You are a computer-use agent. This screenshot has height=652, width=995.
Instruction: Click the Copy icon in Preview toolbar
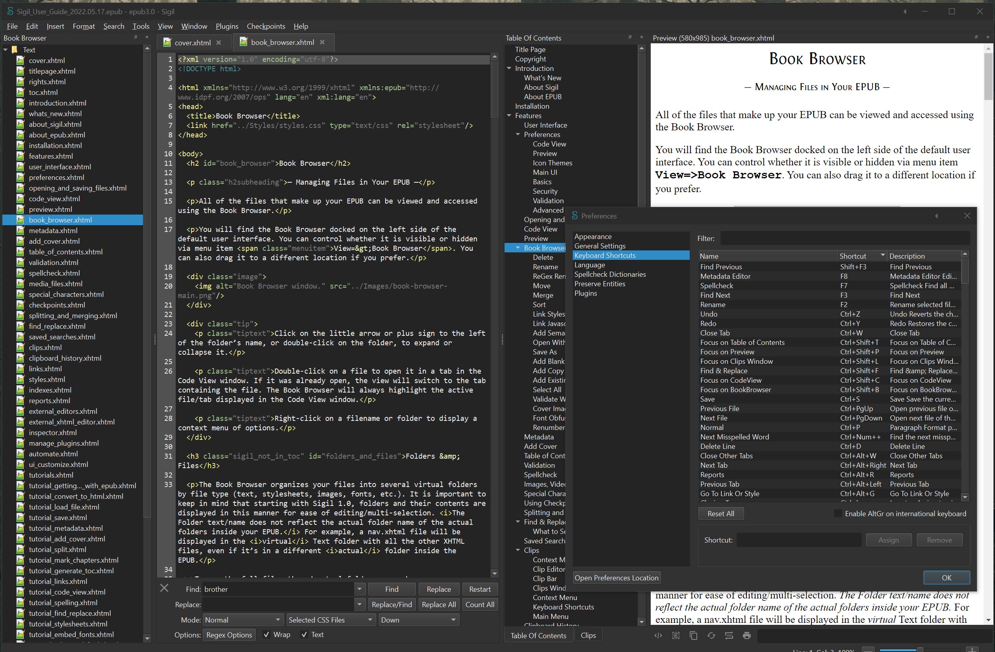pyautogui.click(x=693, y=636)
